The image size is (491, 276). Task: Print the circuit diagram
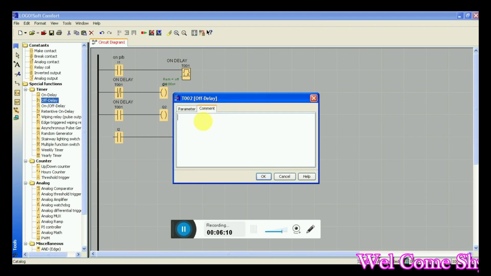59,33
